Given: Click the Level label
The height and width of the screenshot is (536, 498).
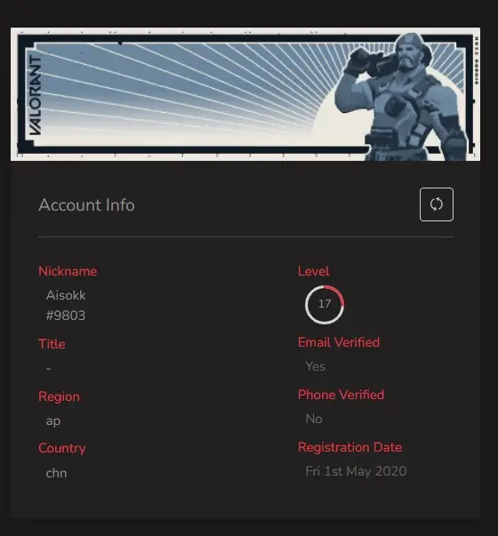Looking at the screenshot, I should tap(314, 271).
